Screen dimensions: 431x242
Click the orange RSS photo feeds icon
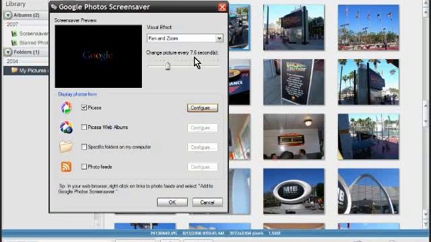click(66, 167)
